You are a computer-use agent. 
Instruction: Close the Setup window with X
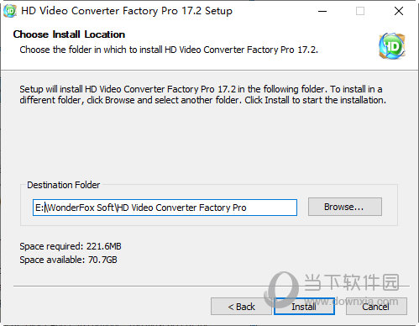(x=399, y=11)
